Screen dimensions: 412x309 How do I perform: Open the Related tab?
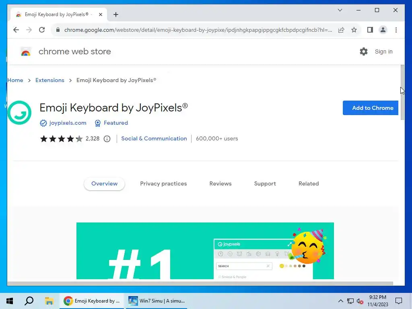(309, 183)
